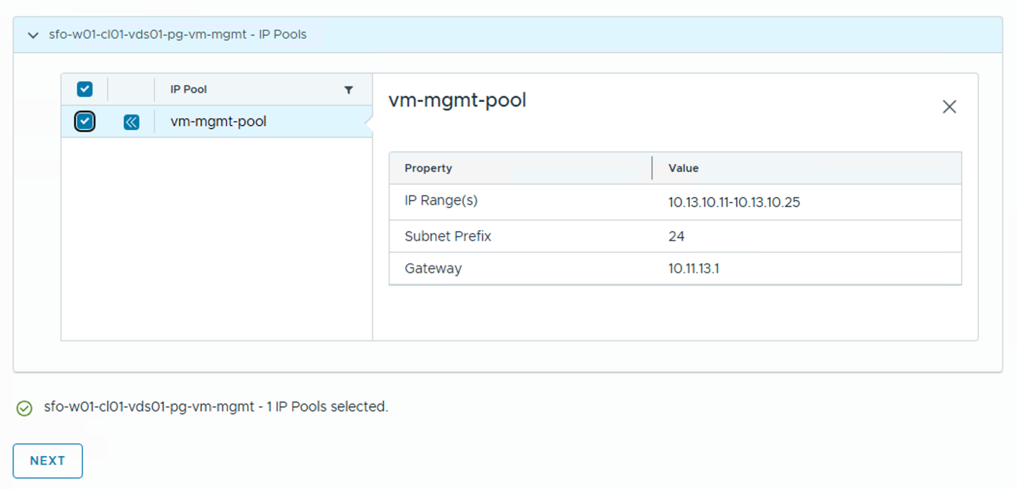
Task: Click the IP Pool column header
Action: (188, 90)
